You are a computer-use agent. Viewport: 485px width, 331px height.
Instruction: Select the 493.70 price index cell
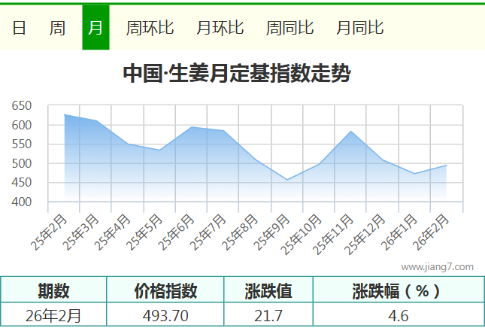[165, 315]
